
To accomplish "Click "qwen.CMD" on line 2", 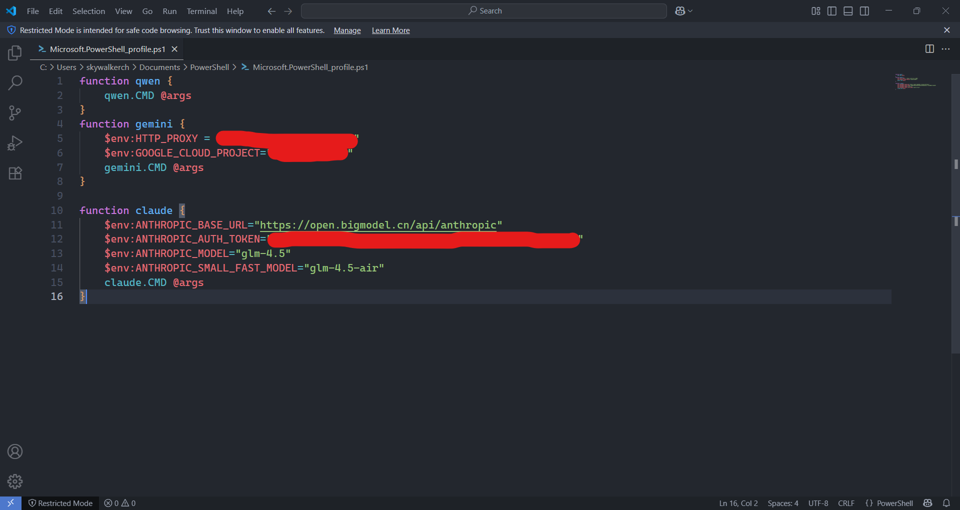I will (x=129, y=95).
